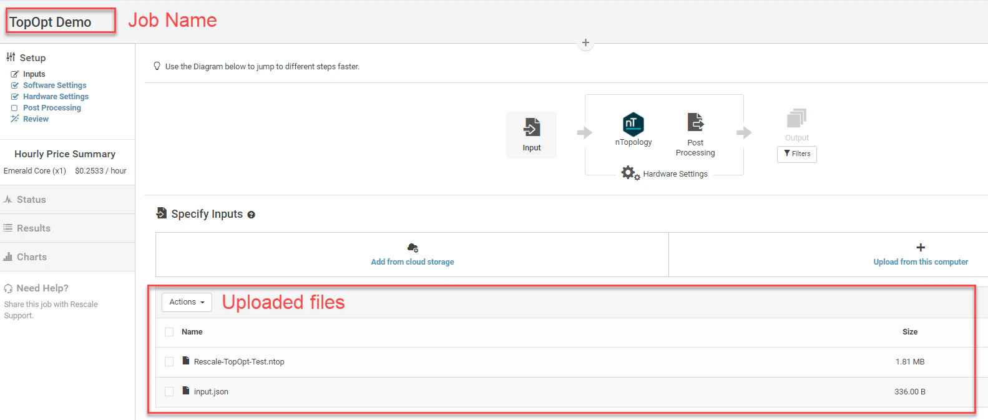Click the Software Settings checked box icon
988x420 pixels.
15,85
